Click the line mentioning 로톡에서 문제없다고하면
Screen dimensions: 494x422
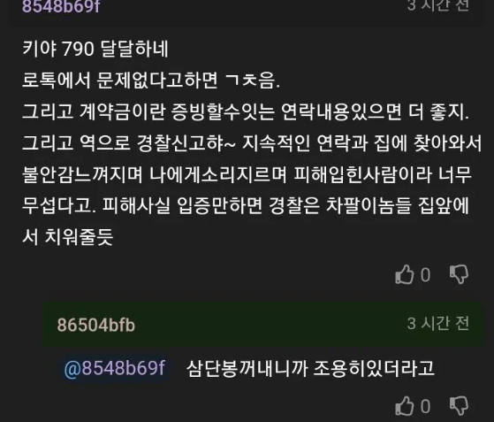point(151,81)
